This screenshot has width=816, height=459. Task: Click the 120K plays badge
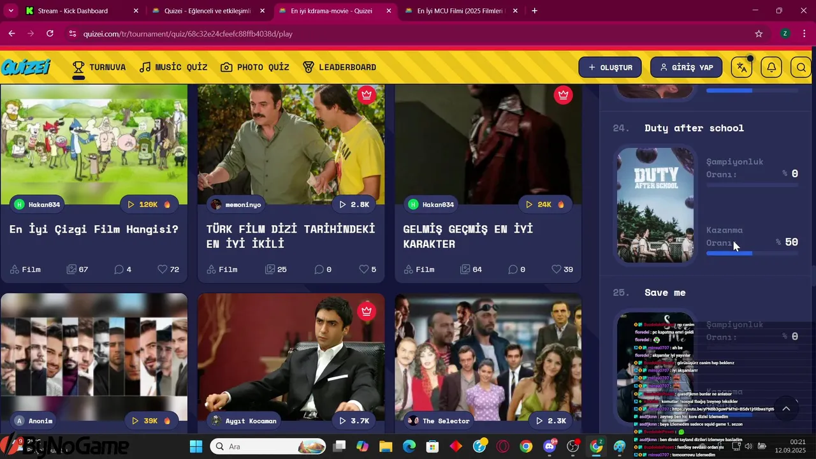[149, 205]
